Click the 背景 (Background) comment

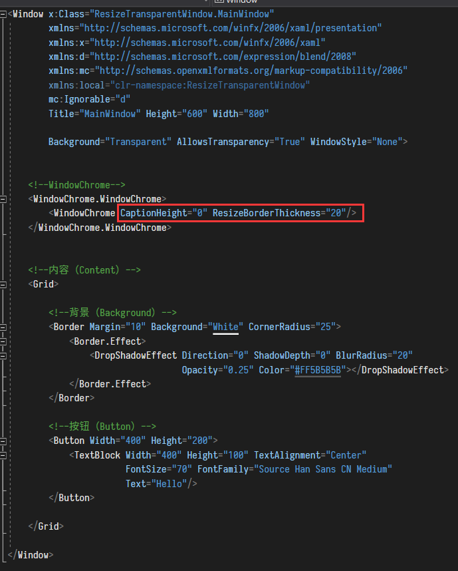point(113,313)
